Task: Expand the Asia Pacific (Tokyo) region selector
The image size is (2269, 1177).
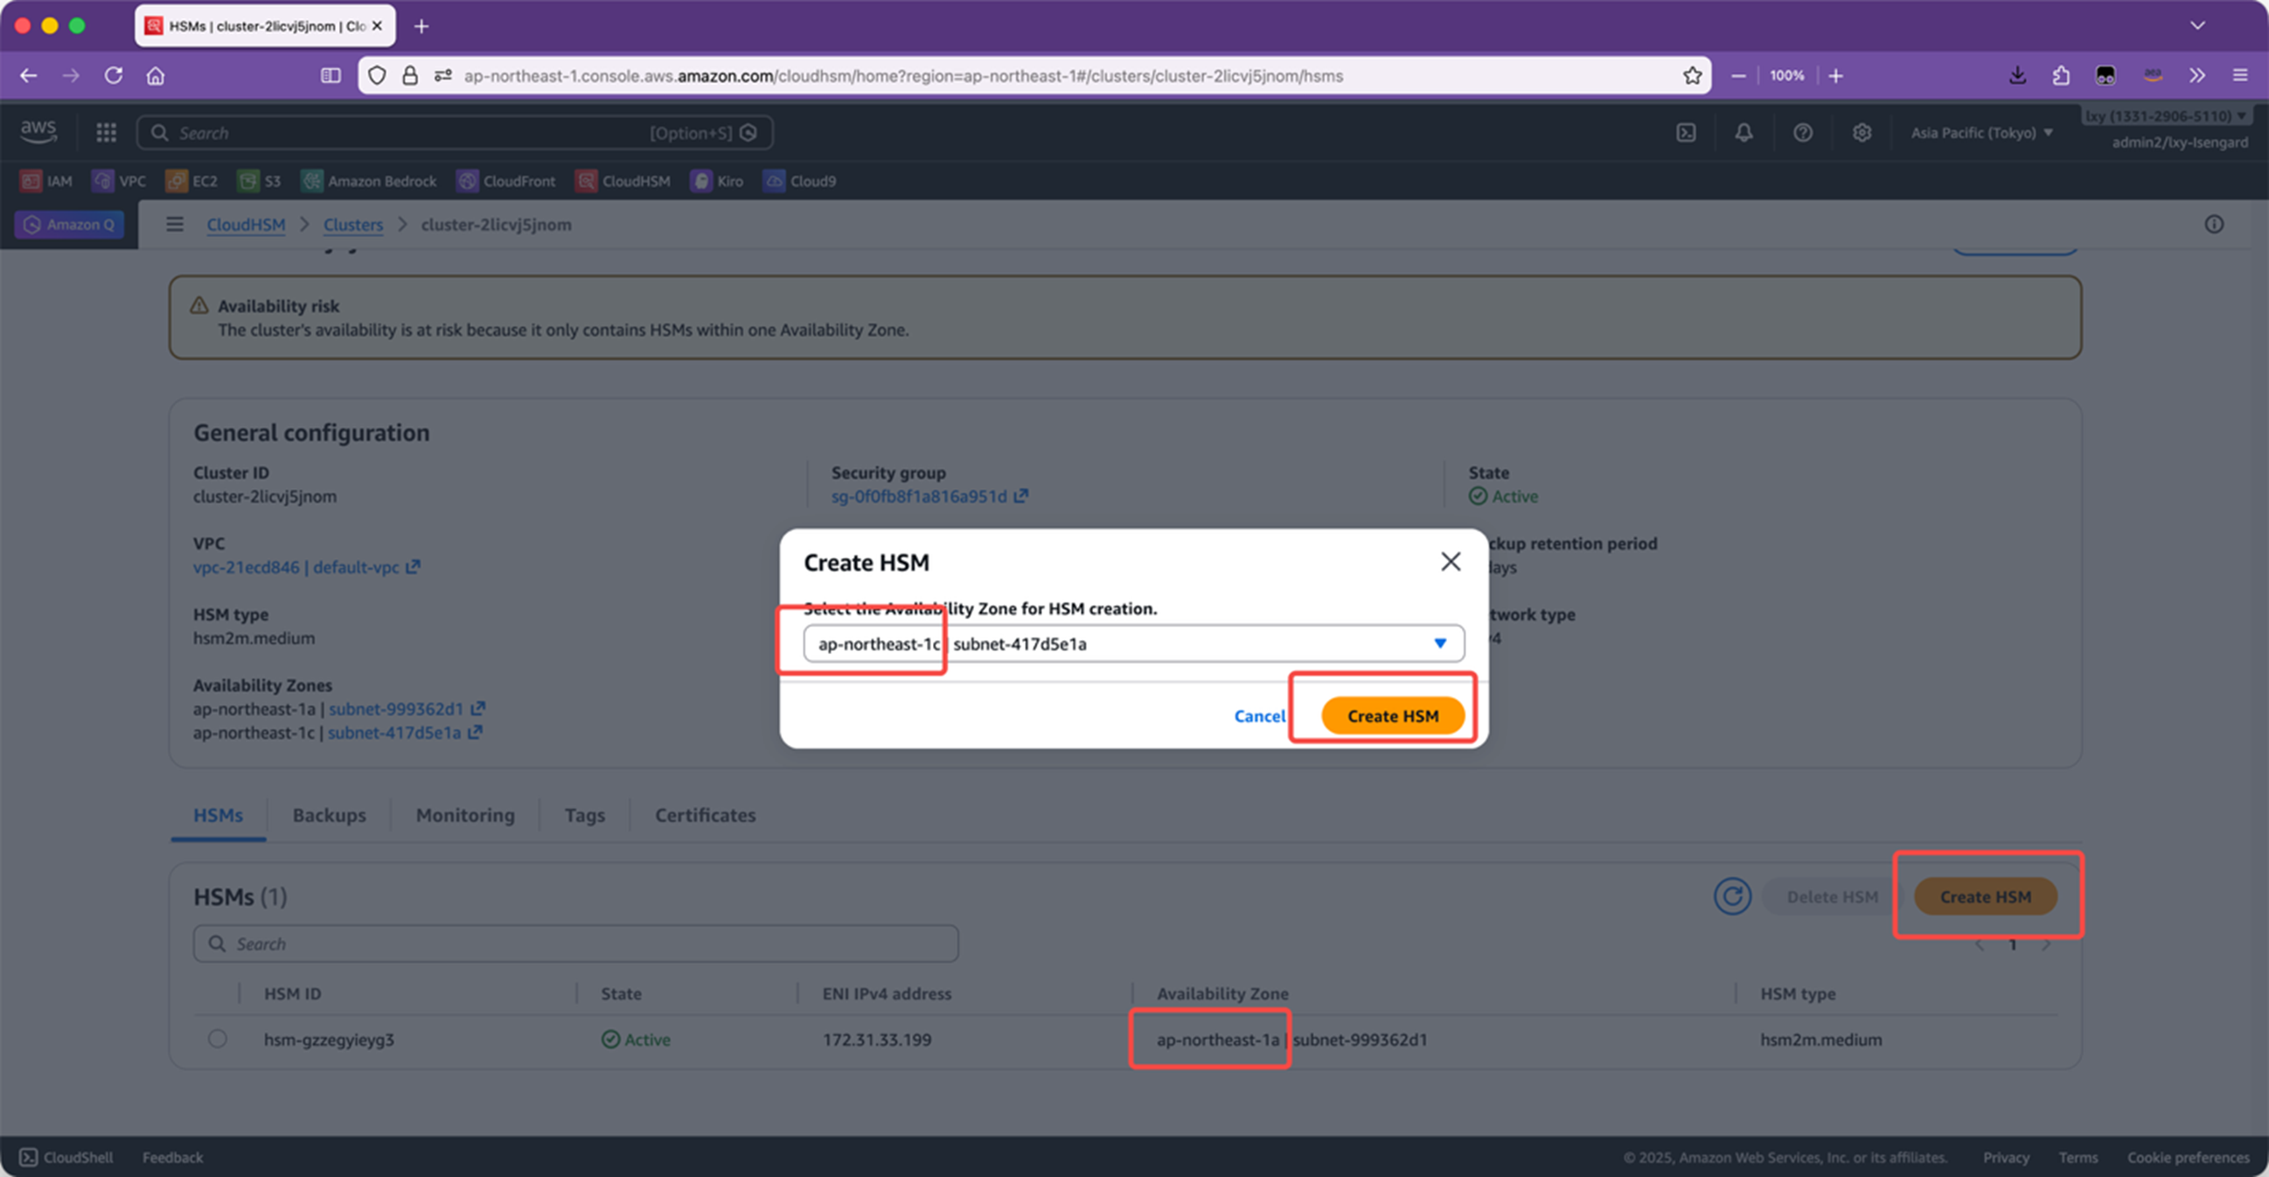Action: 1981,133
